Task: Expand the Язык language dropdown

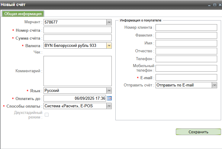Action: pos(109,91)
